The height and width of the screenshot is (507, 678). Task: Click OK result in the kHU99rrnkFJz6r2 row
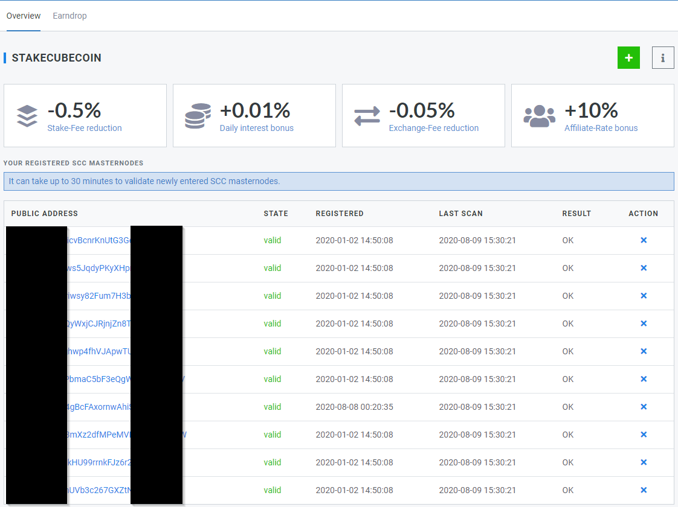(x=568, y=462)
